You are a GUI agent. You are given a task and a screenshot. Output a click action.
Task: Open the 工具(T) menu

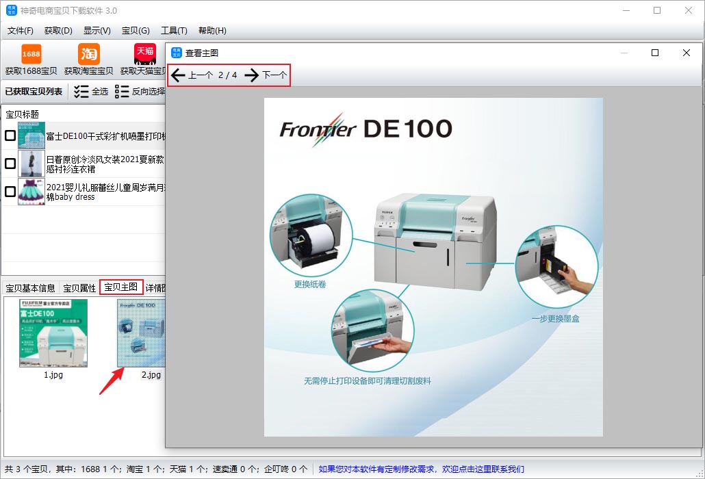[174, 31]
